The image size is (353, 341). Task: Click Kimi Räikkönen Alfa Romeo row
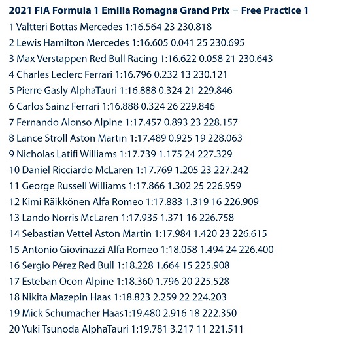tap(134, 202)
